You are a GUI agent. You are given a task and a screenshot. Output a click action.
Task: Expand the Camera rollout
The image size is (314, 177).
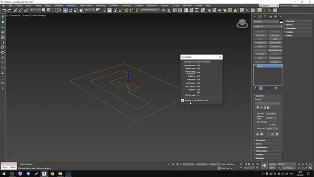tap(267, 154)
